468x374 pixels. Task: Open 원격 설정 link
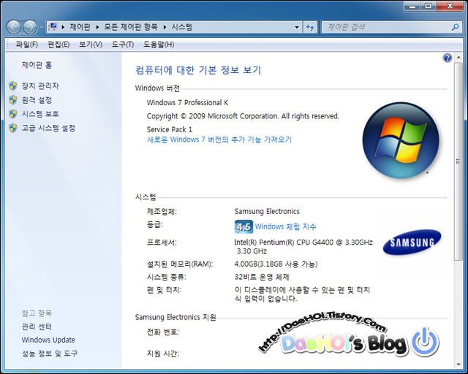(x=37, y=100)
